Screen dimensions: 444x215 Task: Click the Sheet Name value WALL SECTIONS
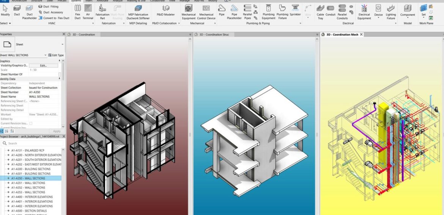pyautogui.click(x=39, y=97)
